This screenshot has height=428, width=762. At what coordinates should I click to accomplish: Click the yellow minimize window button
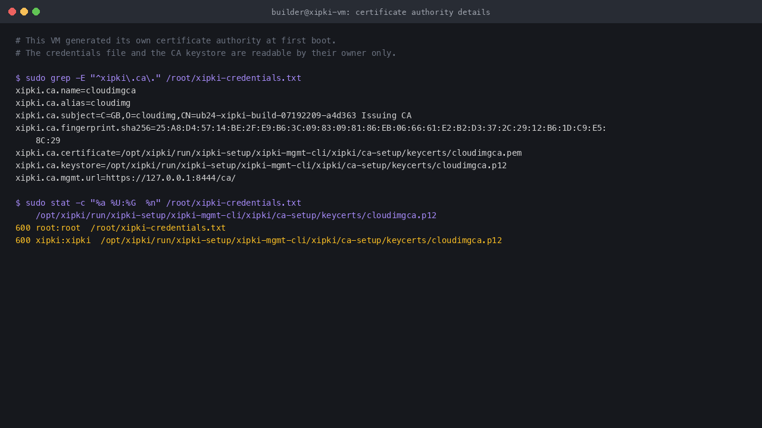[x=24, y=12]
